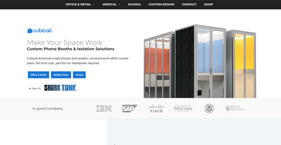This screenshot has width=281, height=145.
Task: Click the Medical Pods button
Action: pos(61,75)
